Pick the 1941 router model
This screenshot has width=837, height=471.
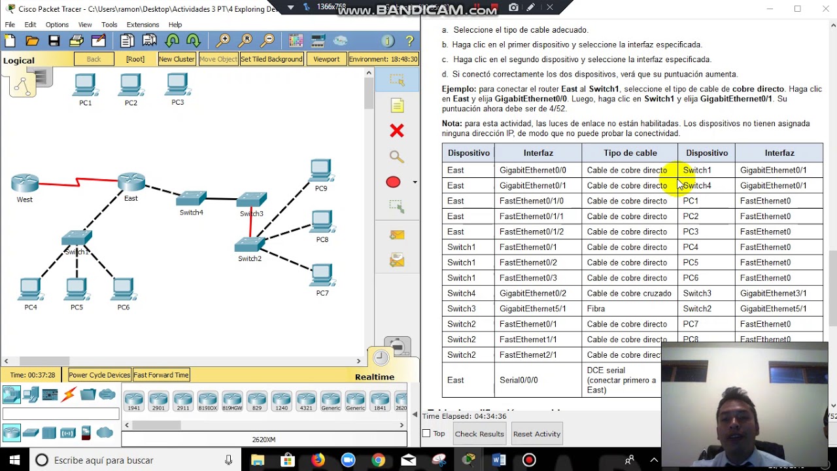[134, 401]
